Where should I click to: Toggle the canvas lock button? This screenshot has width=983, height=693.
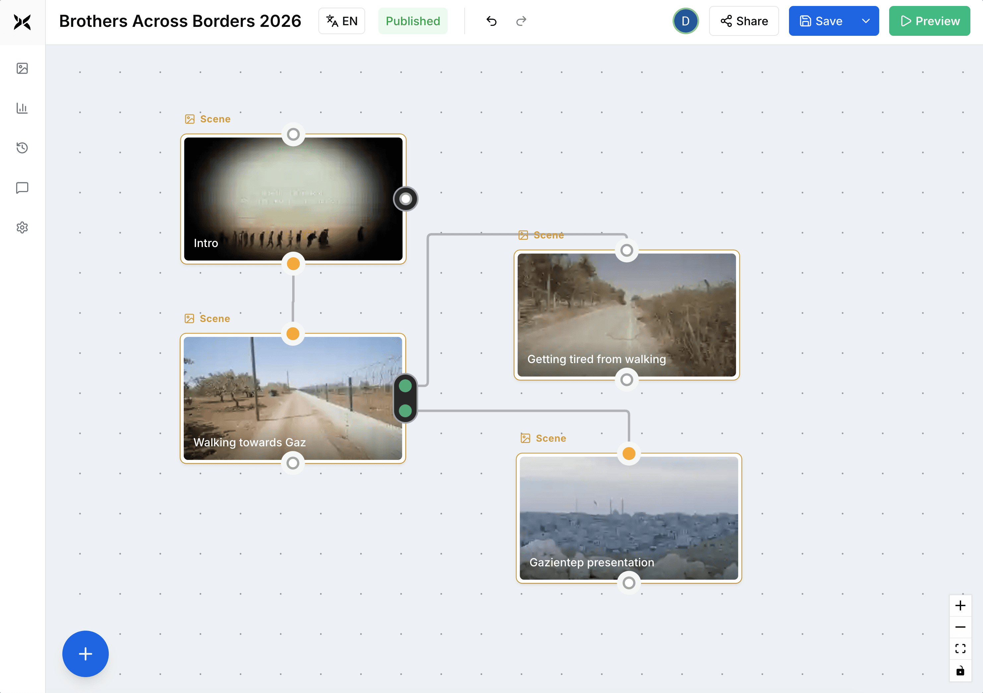click(960, 671)
